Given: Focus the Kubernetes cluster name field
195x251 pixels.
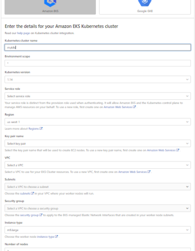Looking at the screenshot, I should point(97,47).
